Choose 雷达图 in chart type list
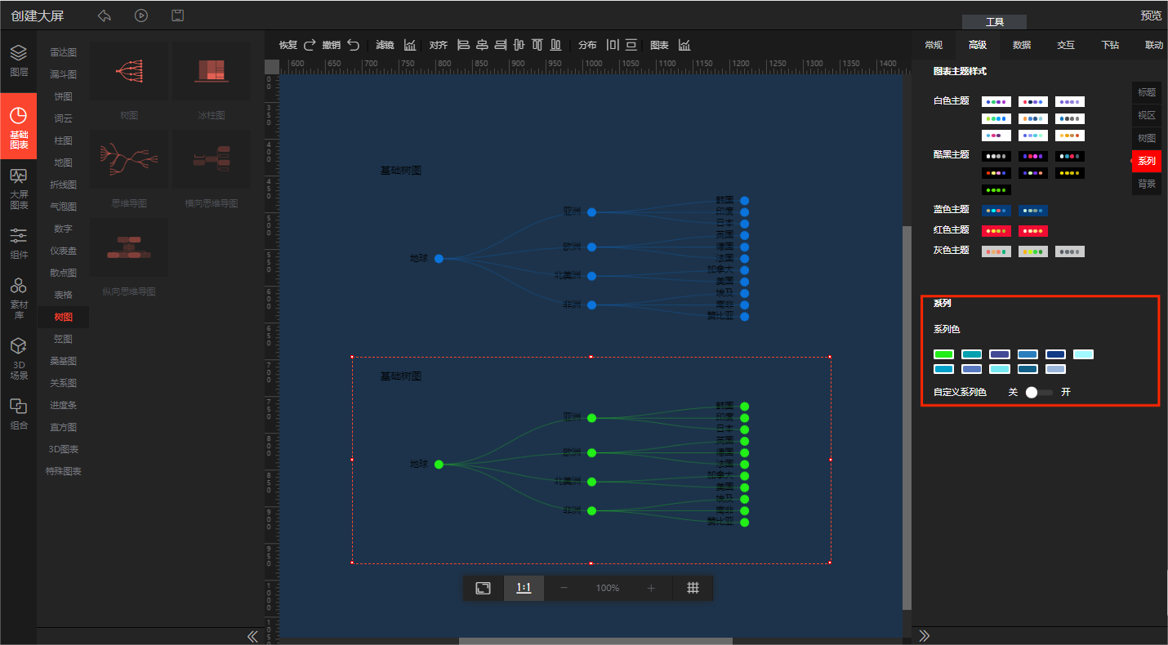 63,52
